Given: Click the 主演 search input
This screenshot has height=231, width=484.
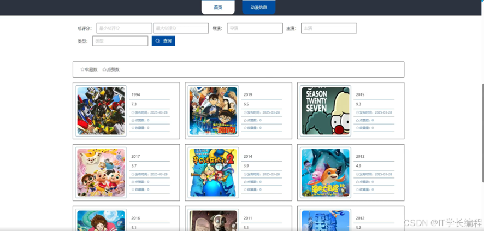Looking at the screenshot, I should tap(329, 28).
